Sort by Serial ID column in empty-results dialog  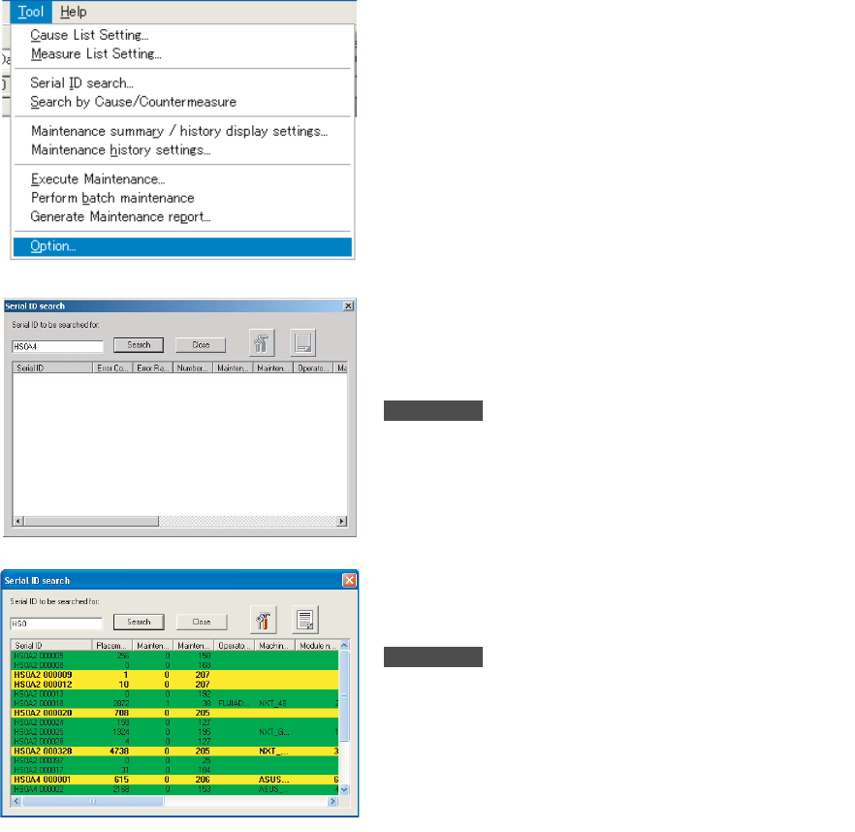coord(52,368)
